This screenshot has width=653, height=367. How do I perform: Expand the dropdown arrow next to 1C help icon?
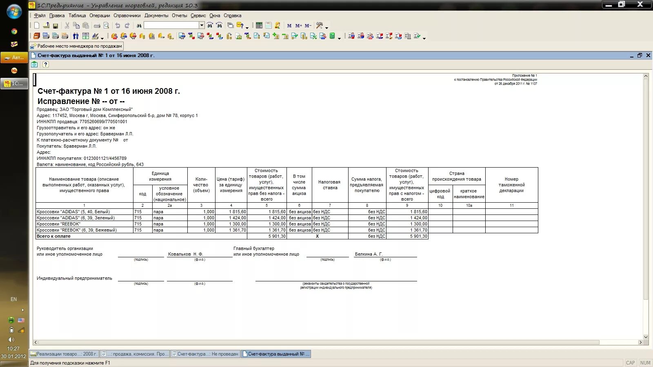[247, 28]
